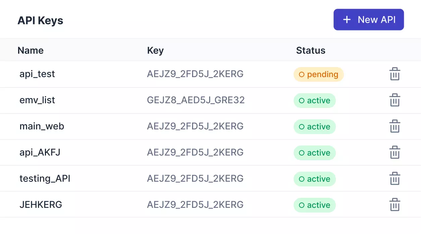The image size is (421, 234).
Task: Click the Key column header
Action: [155, 51]
